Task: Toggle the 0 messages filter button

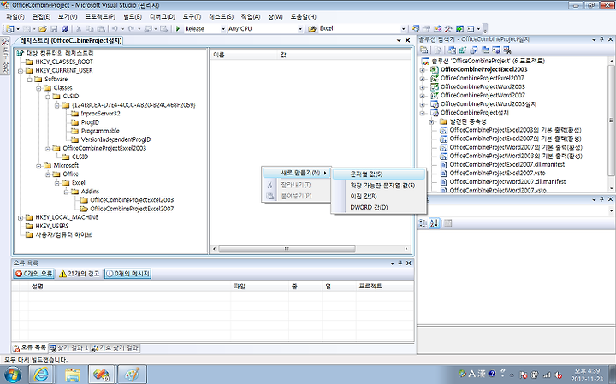Action: pyautogui.click(x=127, y=274)
